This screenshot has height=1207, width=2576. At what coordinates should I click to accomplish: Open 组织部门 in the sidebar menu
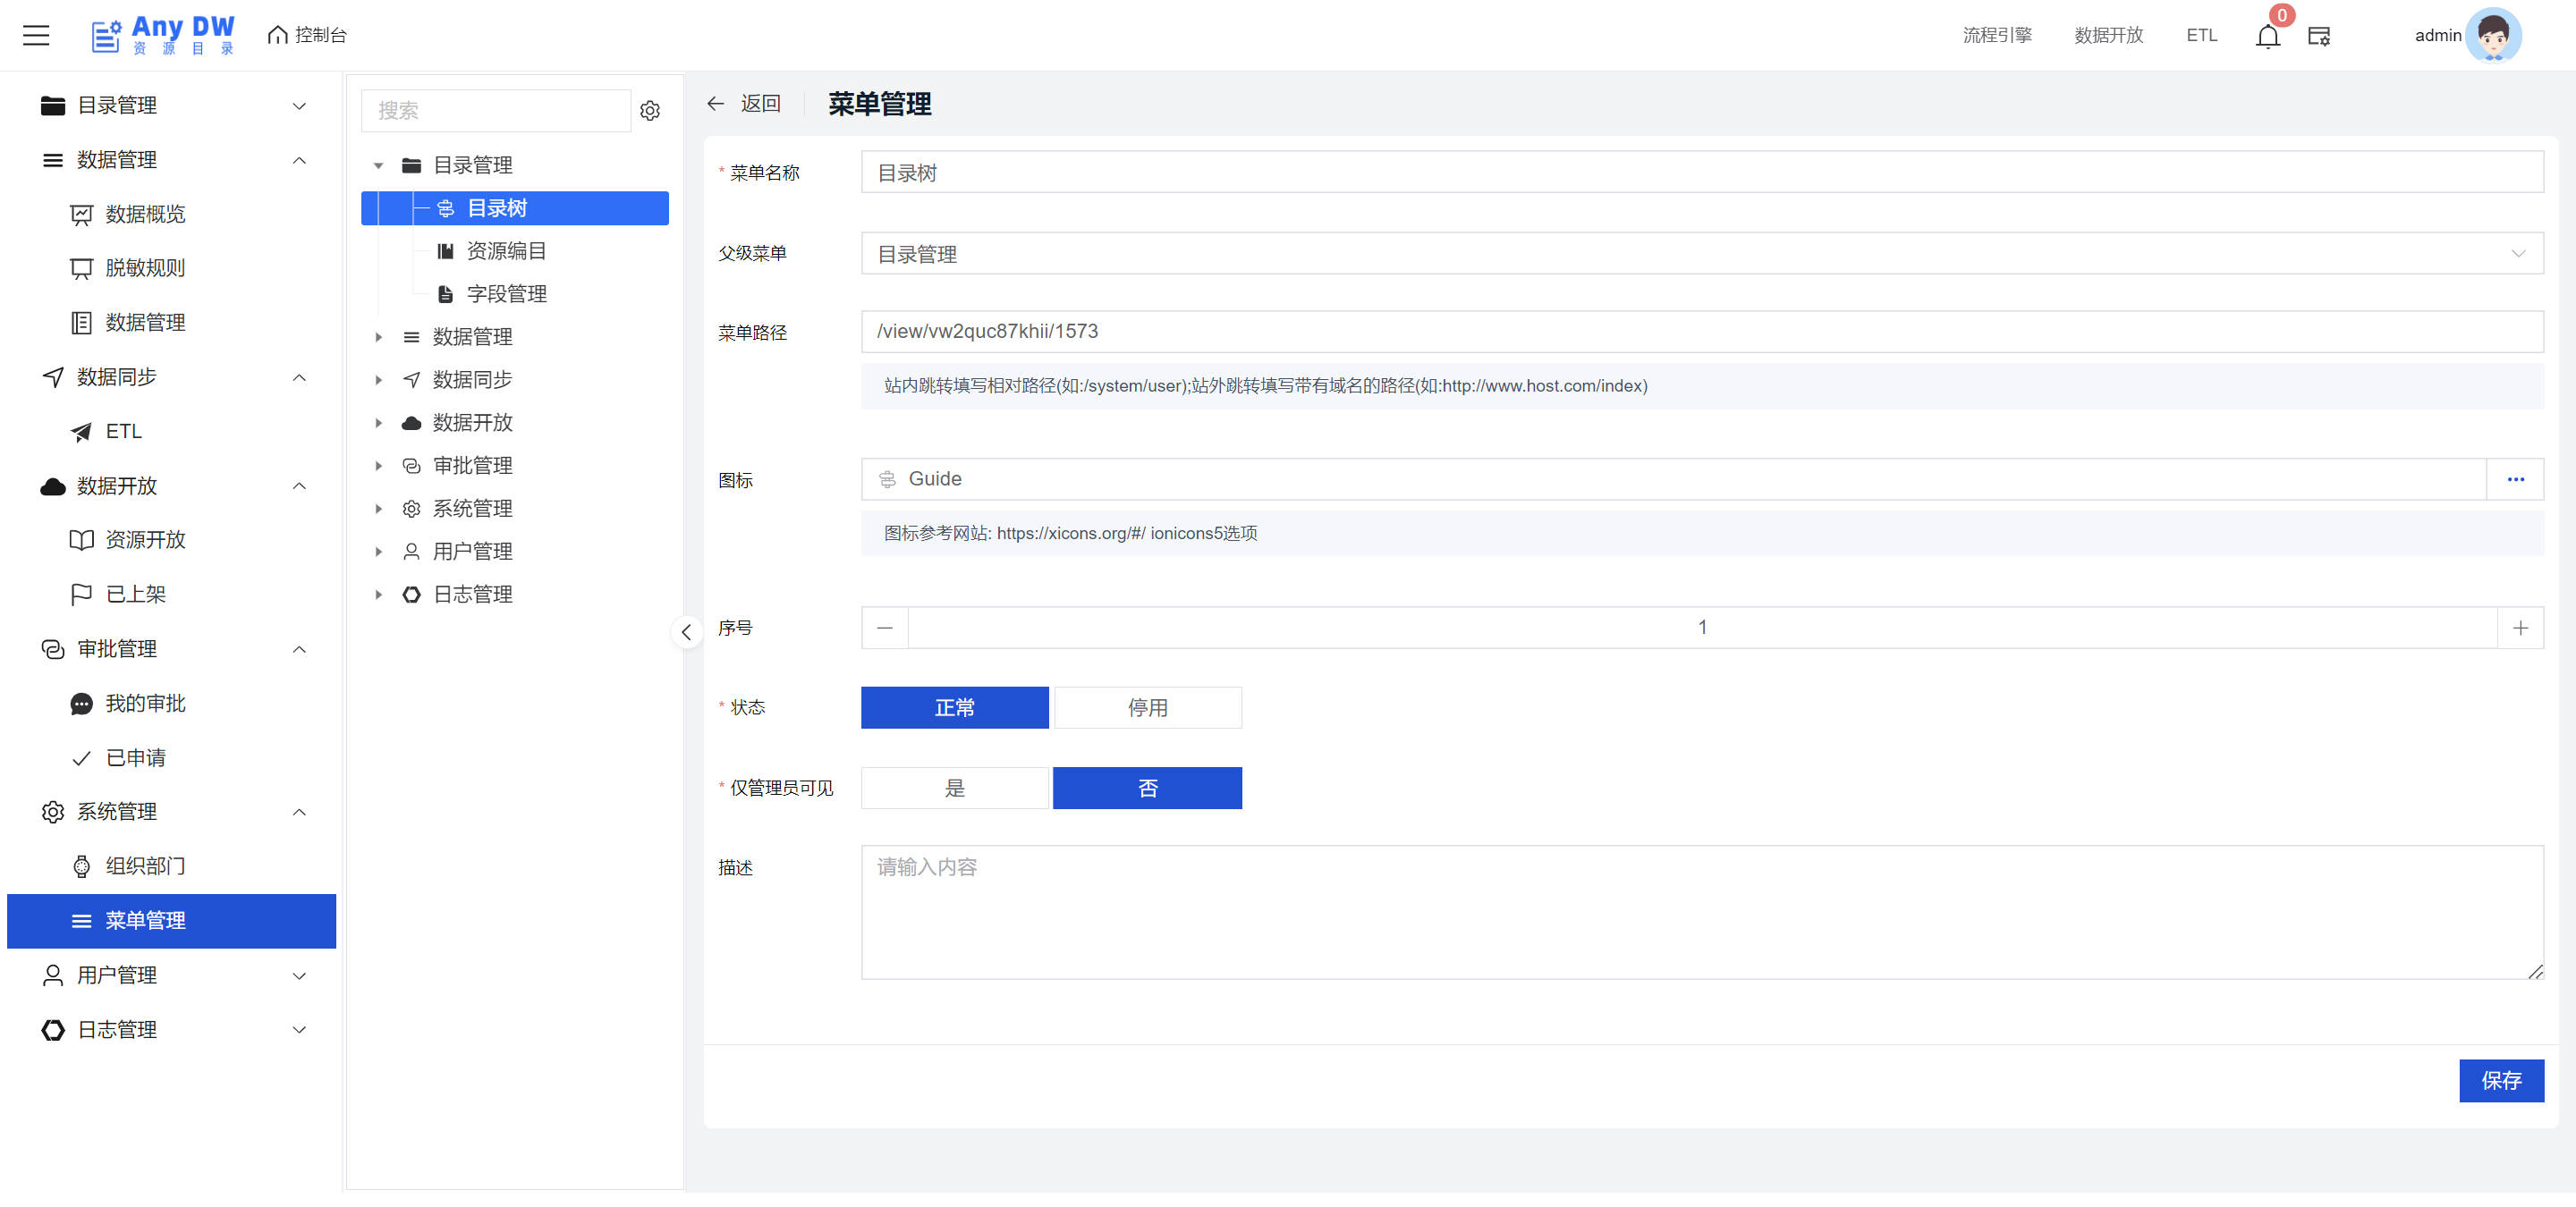coord(145,866)
